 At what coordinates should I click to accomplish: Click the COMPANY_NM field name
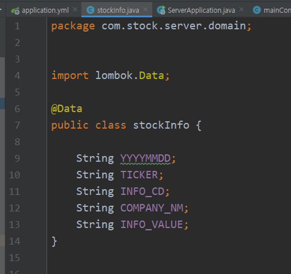tap(152, 208)
